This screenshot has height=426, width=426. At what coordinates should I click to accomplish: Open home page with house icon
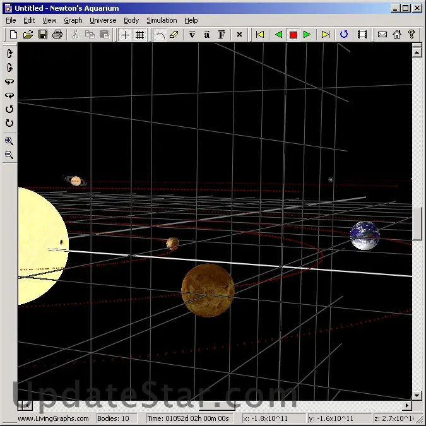(397, 35)
